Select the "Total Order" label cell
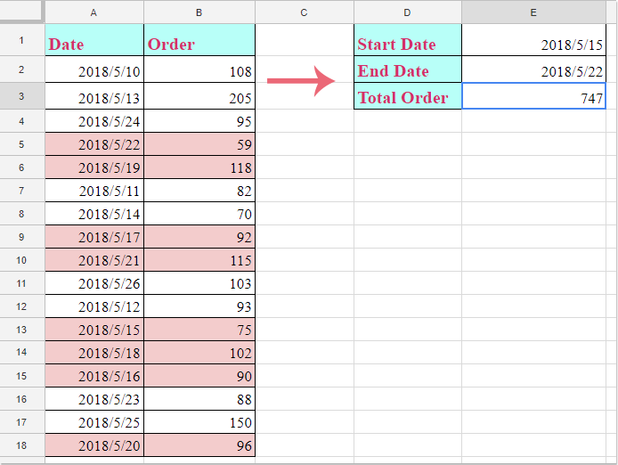Viewport: 618px width, 465px height. pos(407,97)
